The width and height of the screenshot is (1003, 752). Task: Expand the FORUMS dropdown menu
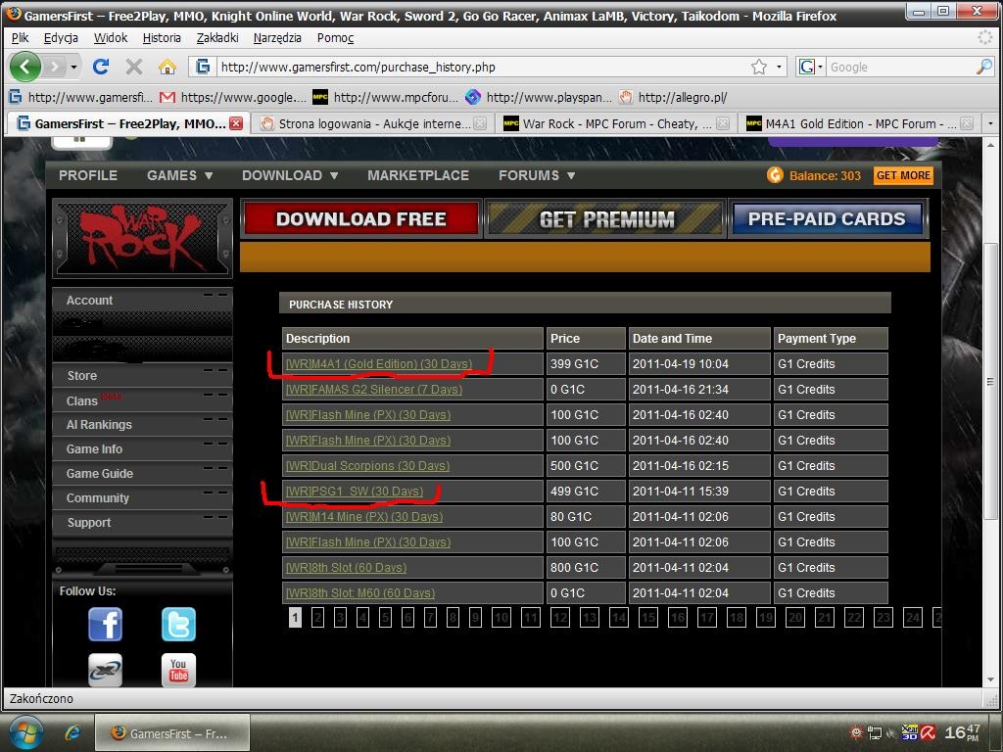tap(537, 175)
